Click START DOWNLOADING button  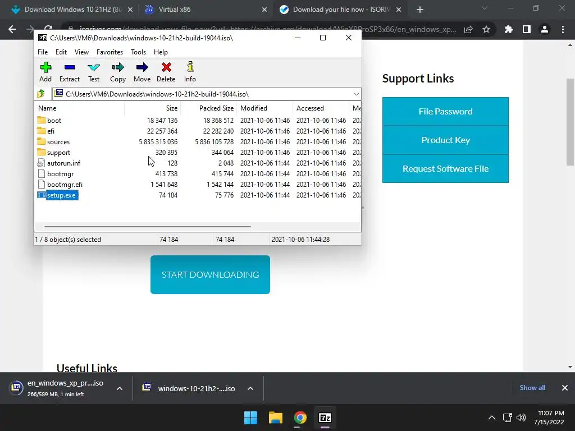[210, 274]
